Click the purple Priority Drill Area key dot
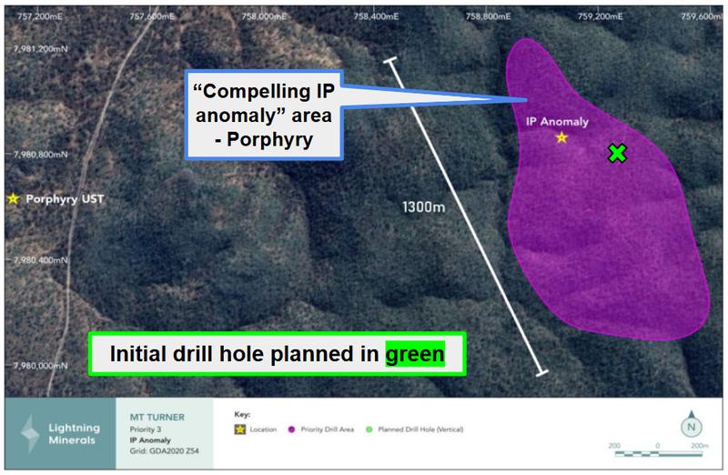This screenshot has width=728, height=475. 288,428
